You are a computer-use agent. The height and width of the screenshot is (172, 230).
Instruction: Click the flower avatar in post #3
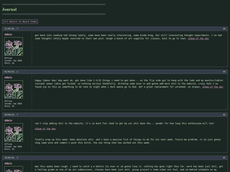(x=14, y=89)
